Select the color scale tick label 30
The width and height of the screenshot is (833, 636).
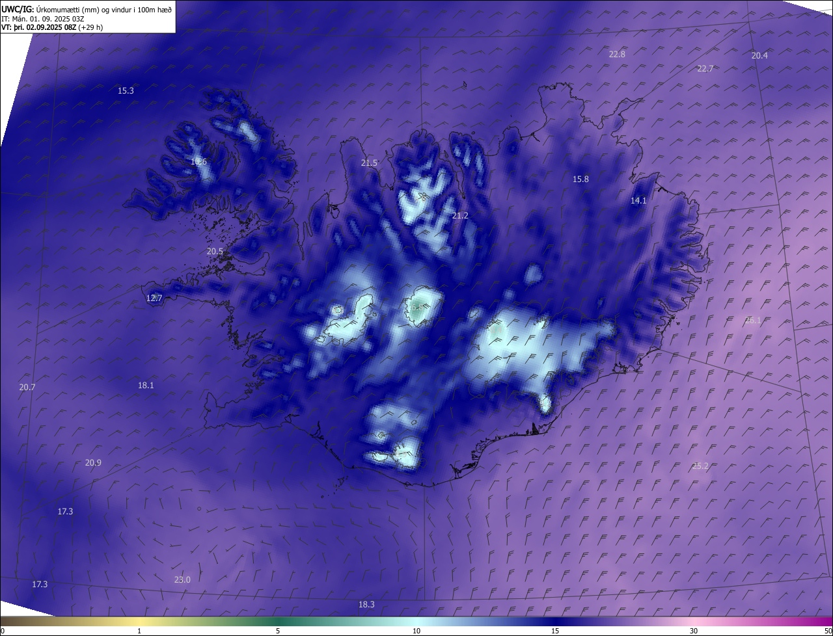(694, 631)
